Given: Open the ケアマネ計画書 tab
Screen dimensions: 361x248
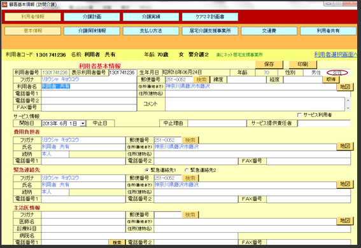Looking at the screenshot, I should point(210,17).
